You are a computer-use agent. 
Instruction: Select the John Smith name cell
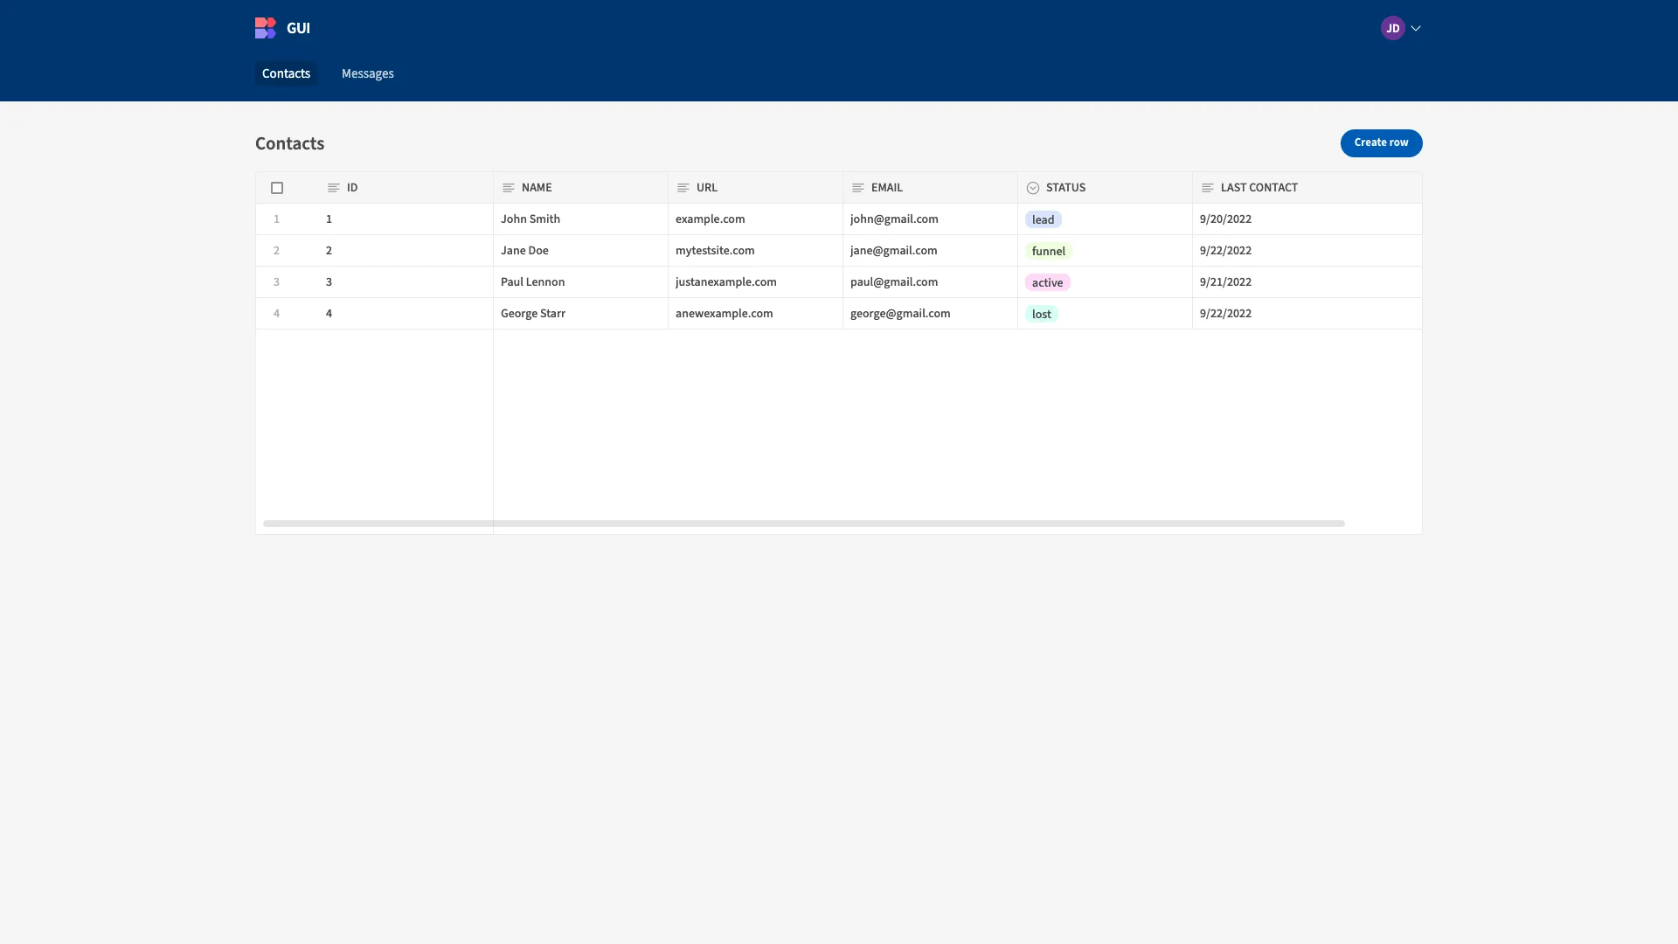(x=580, y=219)
